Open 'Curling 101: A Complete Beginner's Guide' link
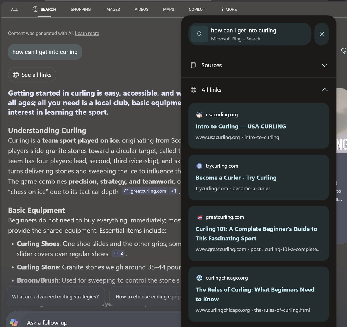Image resolution: width=347 pixels, height=327 pixels. 256,234
